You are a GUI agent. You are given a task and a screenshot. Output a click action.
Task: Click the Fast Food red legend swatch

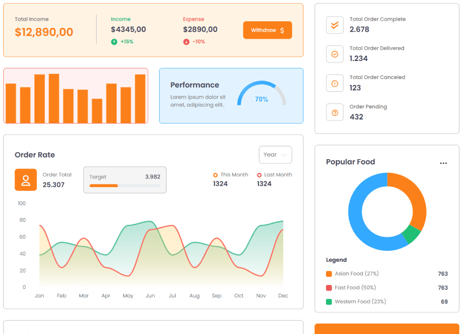pyautogui.click(x=329, y=288)
